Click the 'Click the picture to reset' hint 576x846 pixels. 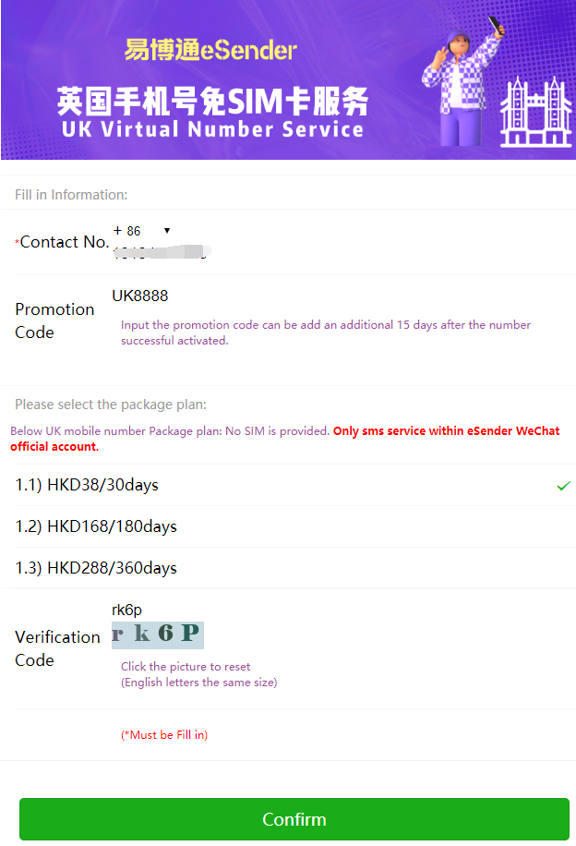pos(186,666)
